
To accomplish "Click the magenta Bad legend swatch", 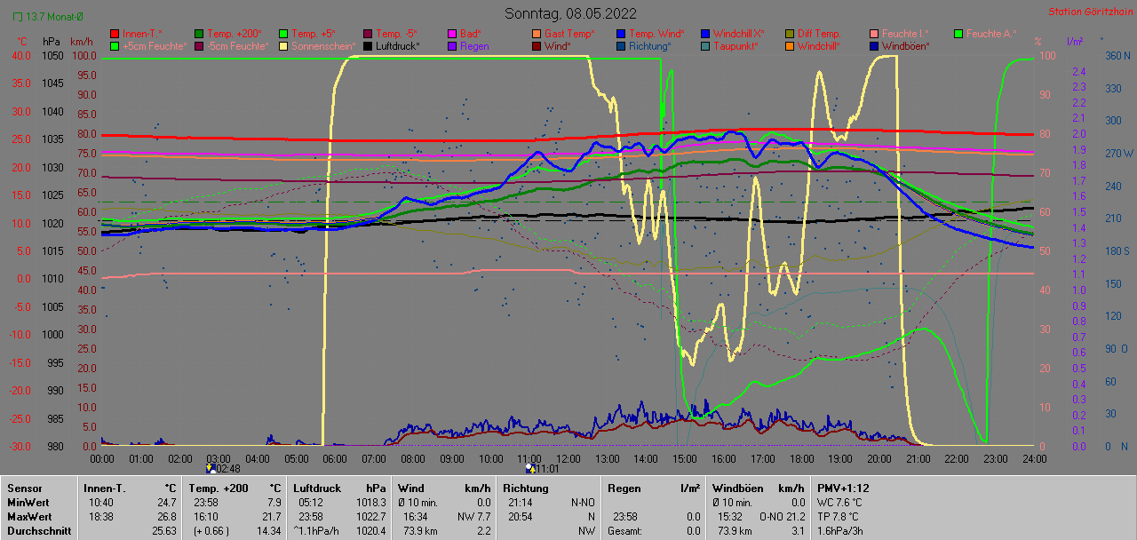I will pos(451,34).
